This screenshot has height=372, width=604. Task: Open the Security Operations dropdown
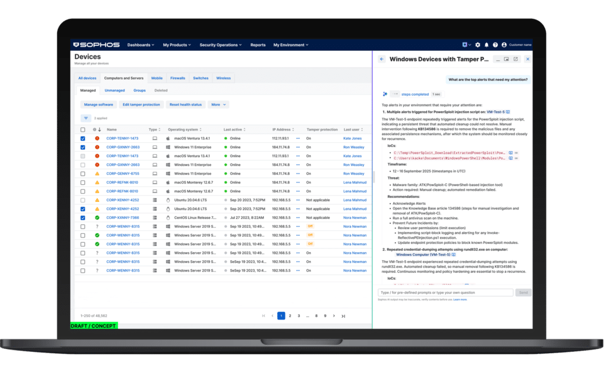[x=221, y=45]
